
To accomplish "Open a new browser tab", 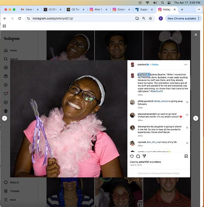I will 182,9.
